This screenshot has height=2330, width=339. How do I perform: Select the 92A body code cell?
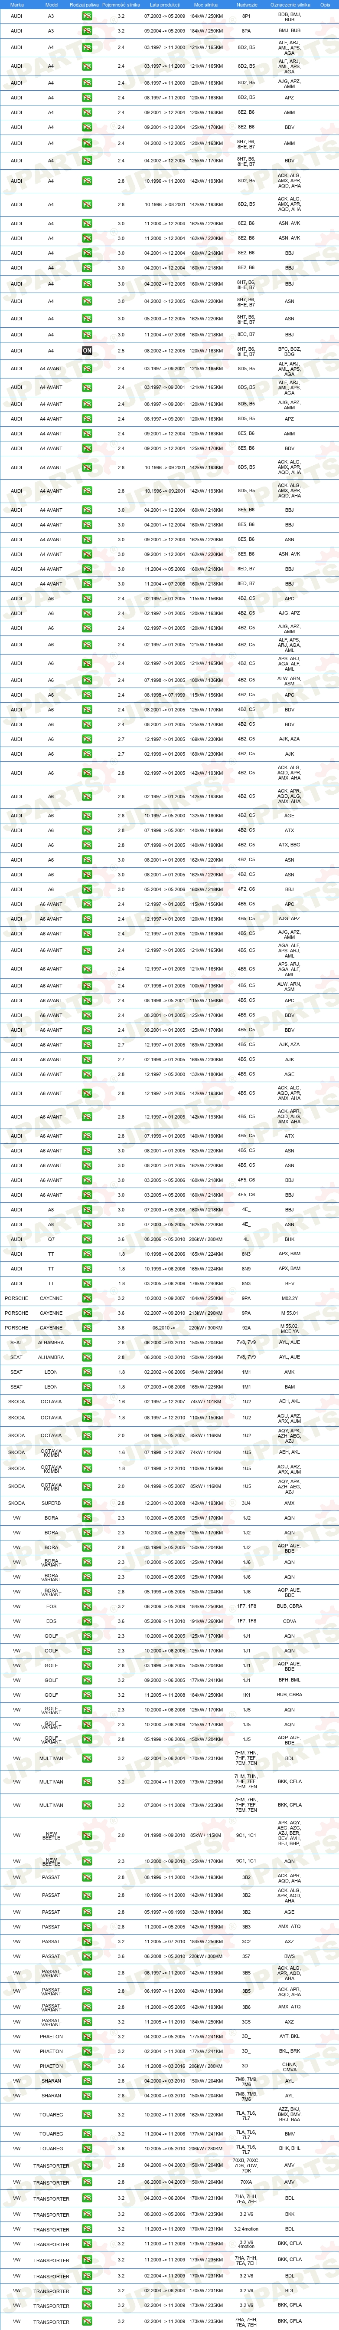point(247,1328)
